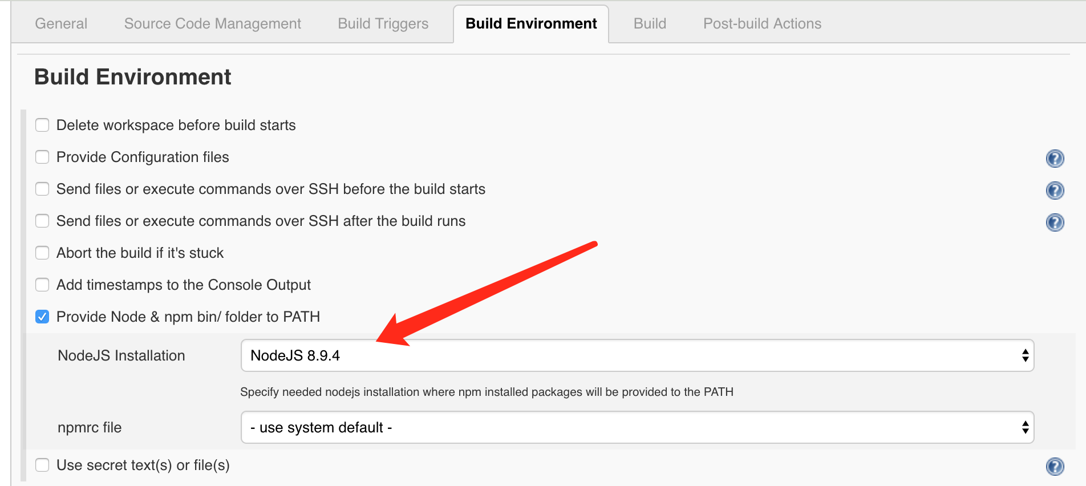The width and height of the screenshot is (1086, 486).
Task: Check Use secret text(s) or file(s)
Action: tap(42, 465)
